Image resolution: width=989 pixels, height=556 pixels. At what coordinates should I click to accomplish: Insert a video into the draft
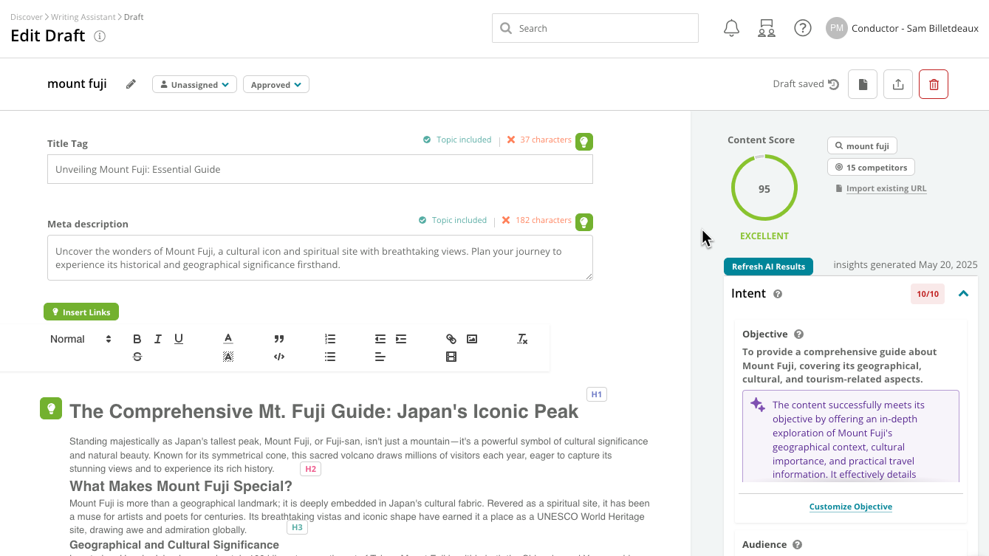click(x=451, y=357)
